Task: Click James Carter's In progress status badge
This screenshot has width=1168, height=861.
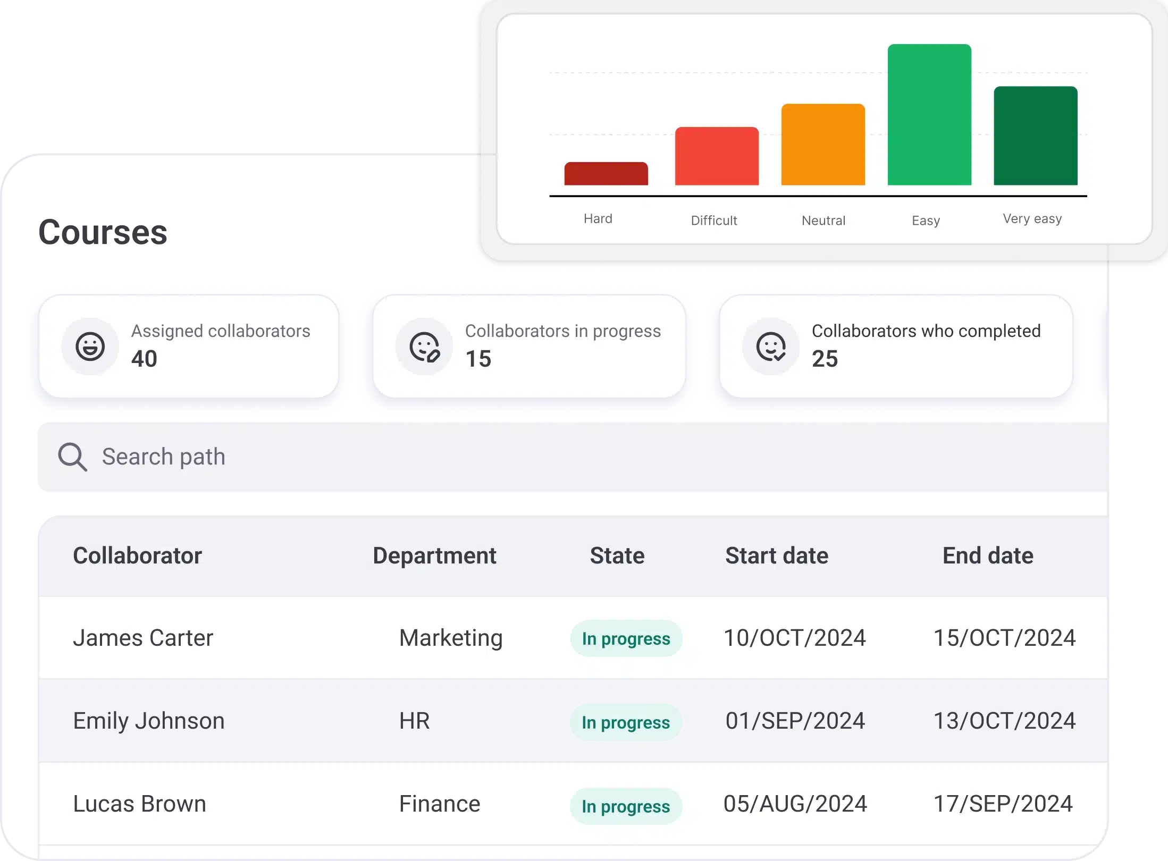Action: (x=626, y=638)
